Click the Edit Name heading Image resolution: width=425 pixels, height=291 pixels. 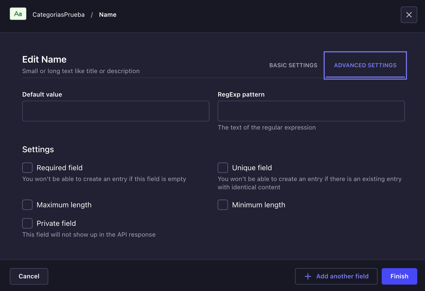[44, 59]
